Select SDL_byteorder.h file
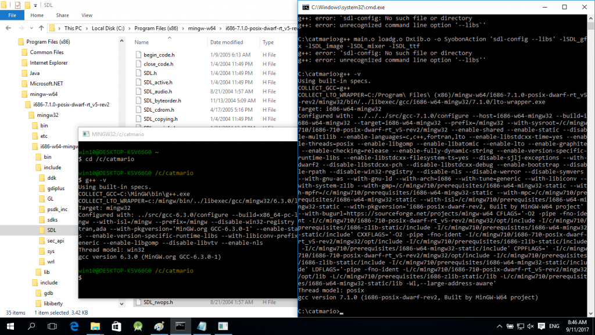Screen dimensions: 595x335 click(162, 100)
